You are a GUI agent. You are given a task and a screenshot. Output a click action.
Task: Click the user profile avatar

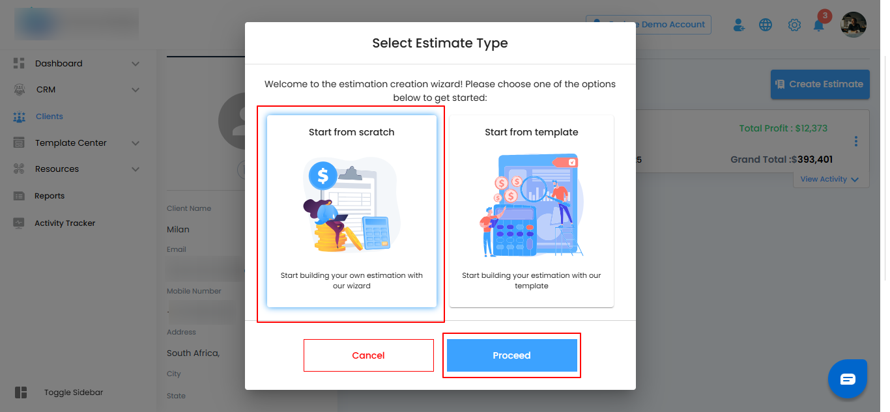pyautogui.click(x=854, y=25)
